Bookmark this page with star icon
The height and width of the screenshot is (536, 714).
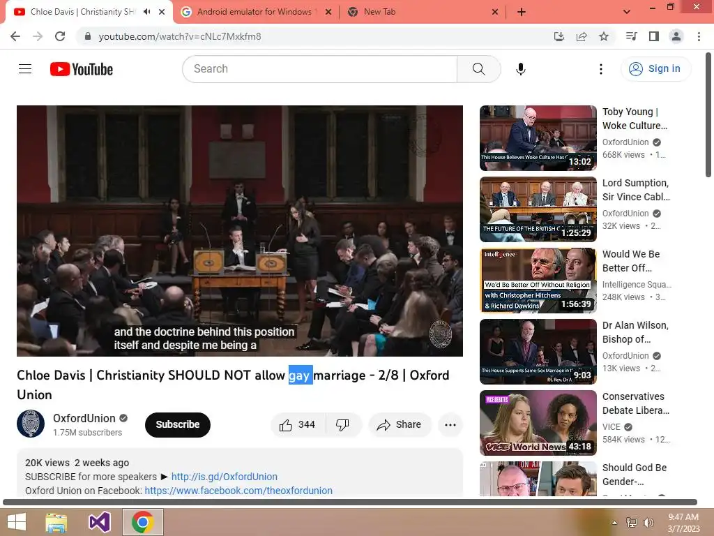(x=604, y=36)
